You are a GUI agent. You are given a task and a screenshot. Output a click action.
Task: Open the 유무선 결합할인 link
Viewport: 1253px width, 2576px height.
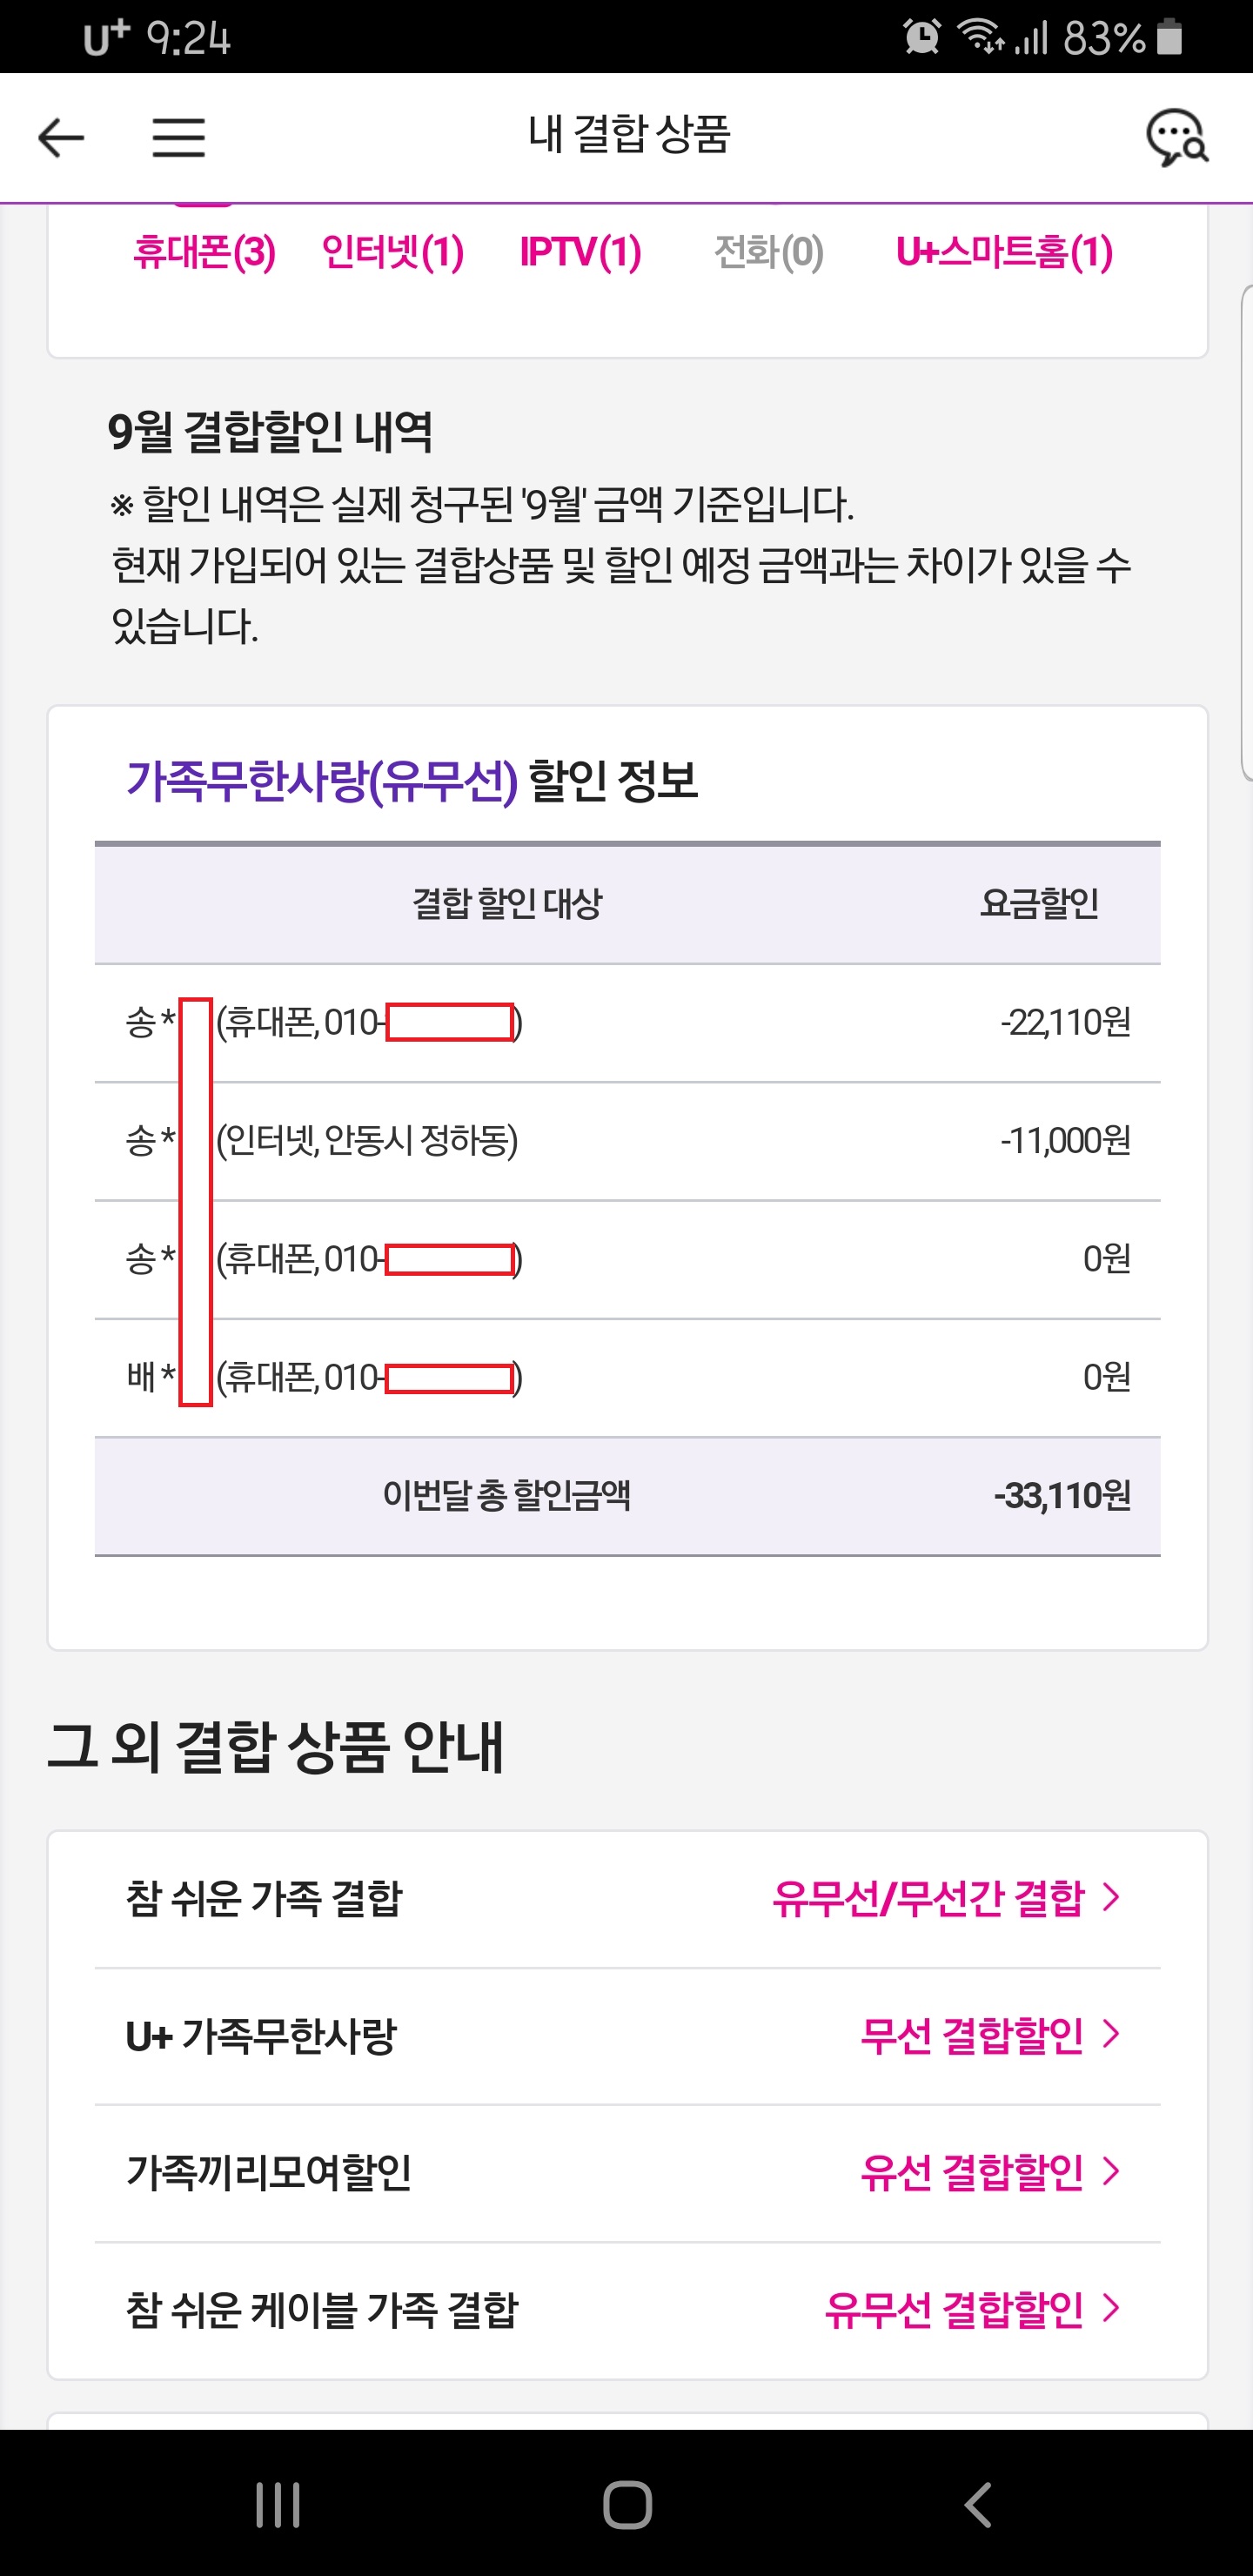pos(954,2309)
